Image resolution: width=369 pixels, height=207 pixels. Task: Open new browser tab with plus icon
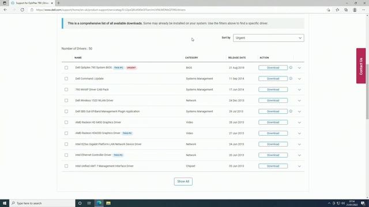[59, 3]
